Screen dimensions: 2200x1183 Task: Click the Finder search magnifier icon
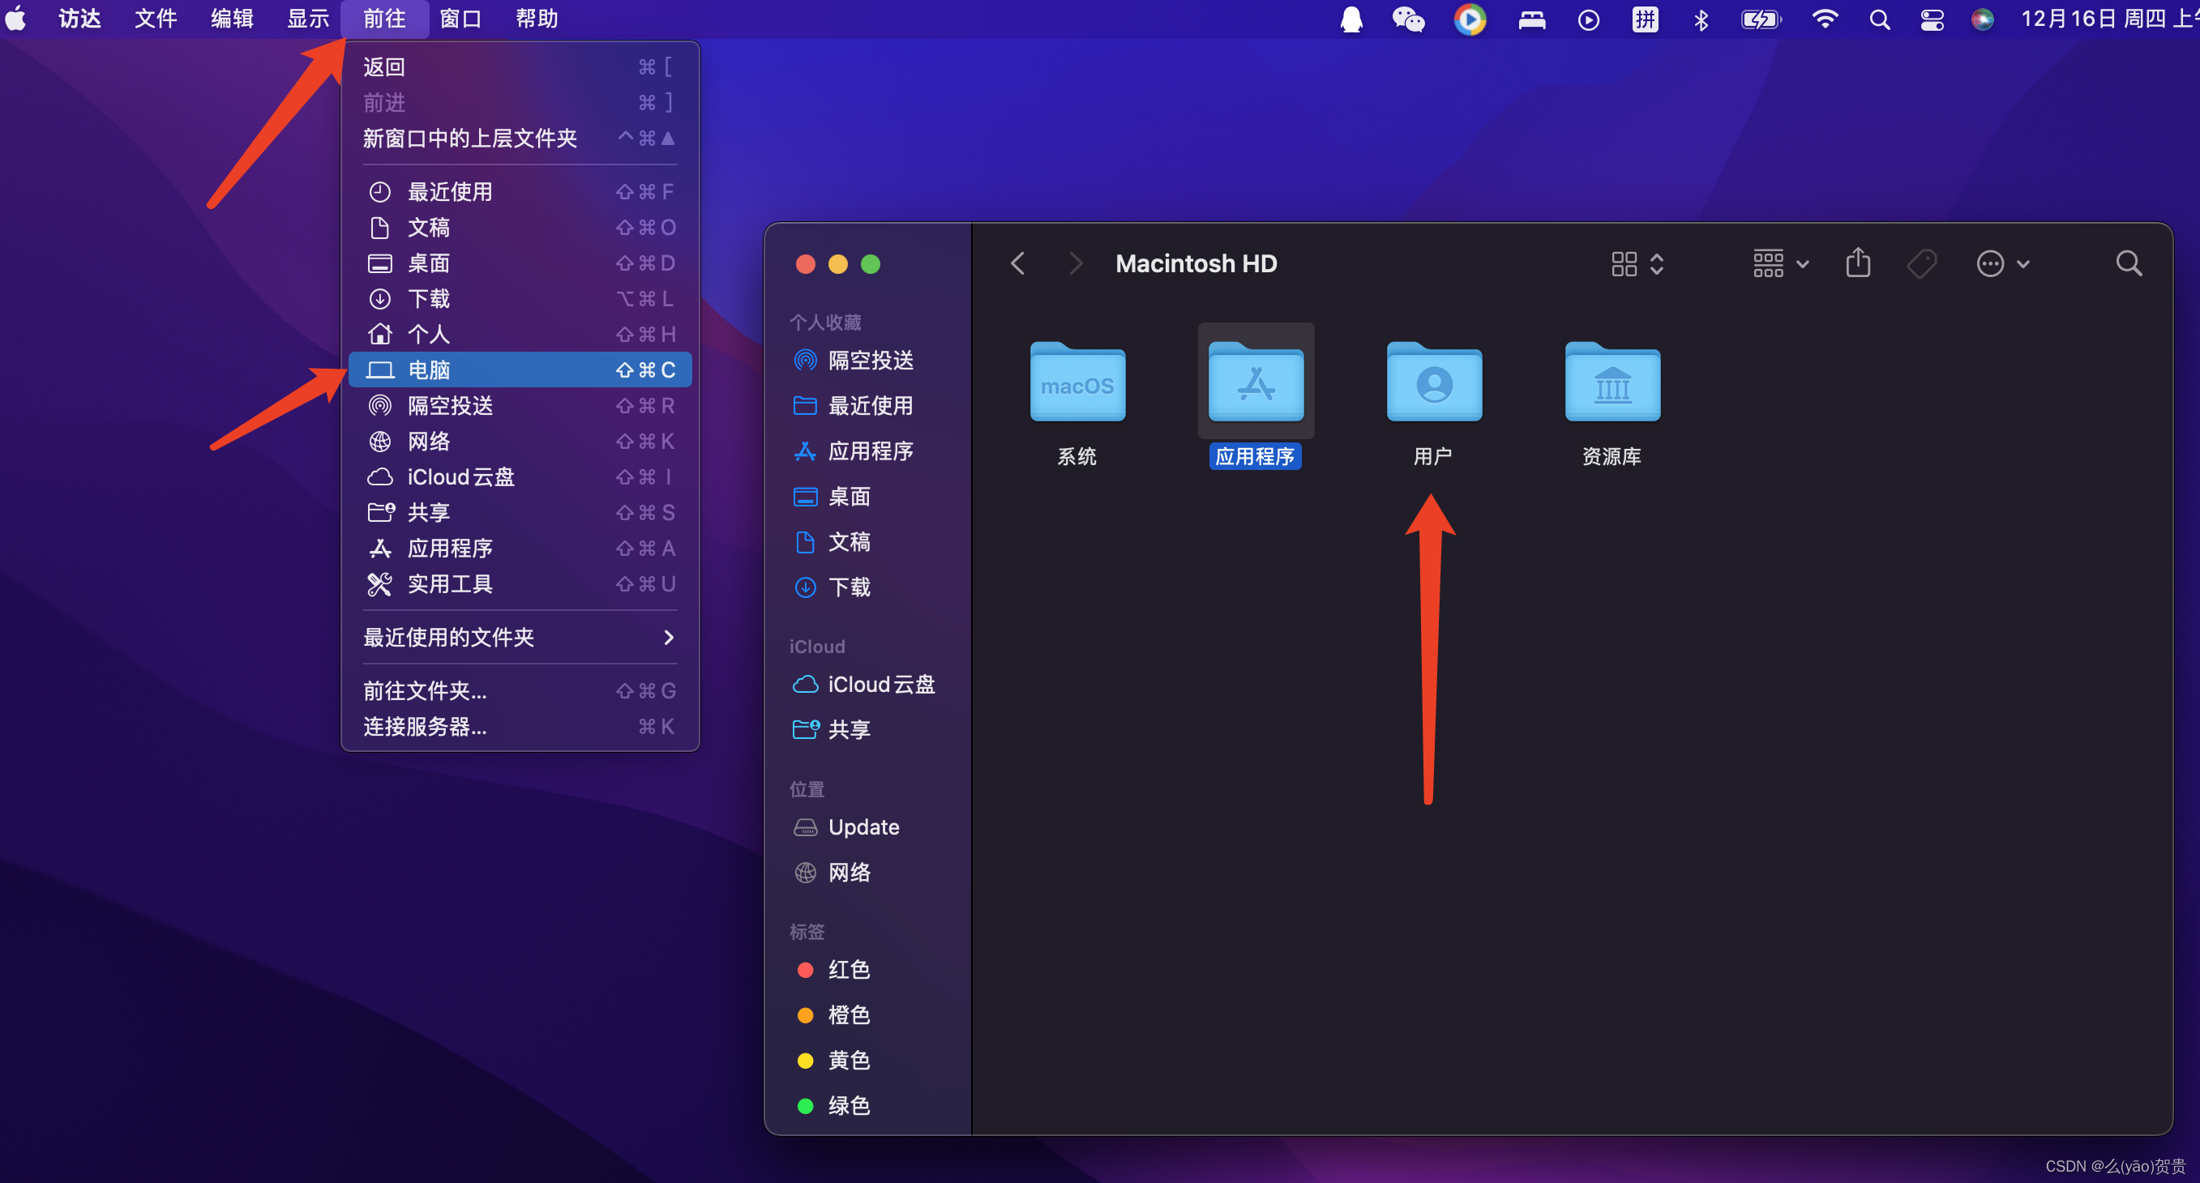[x=2129, y=263]
